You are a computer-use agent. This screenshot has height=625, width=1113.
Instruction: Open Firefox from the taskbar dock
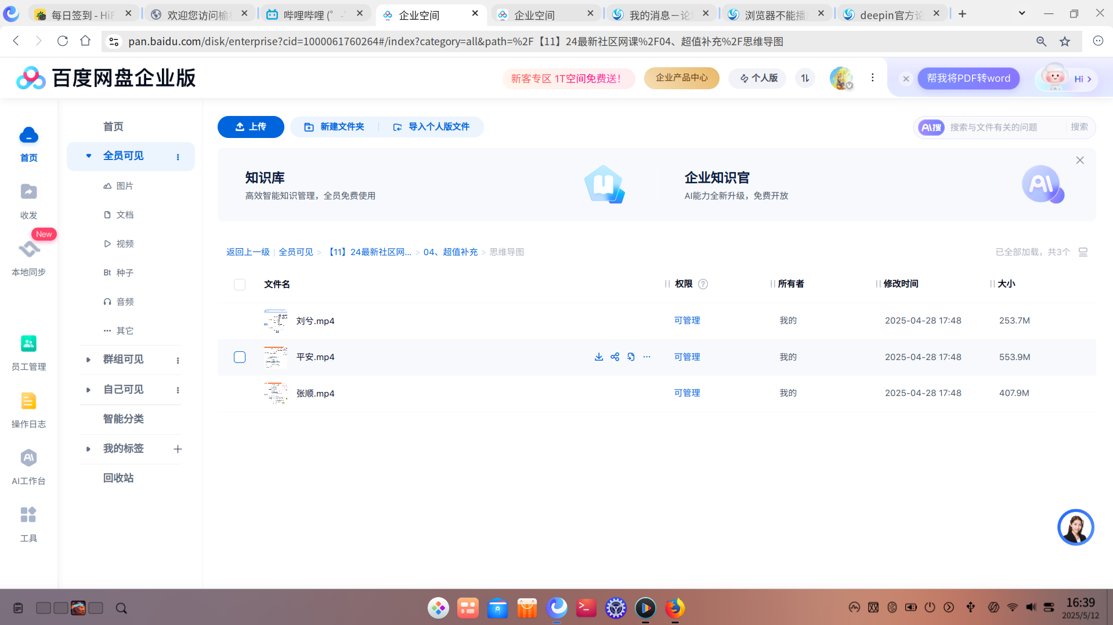pyautogui.click(x=675, y=608)
